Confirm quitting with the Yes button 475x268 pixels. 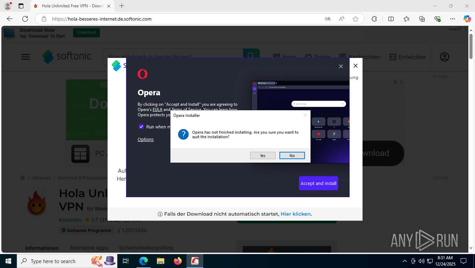click(x=263, y=156)
